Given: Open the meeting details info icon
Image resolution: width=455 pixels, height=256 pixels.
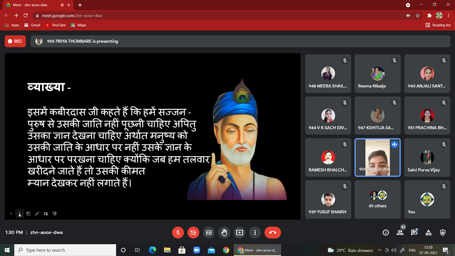Looking at the screenshot, I should [x=386, y=232].
